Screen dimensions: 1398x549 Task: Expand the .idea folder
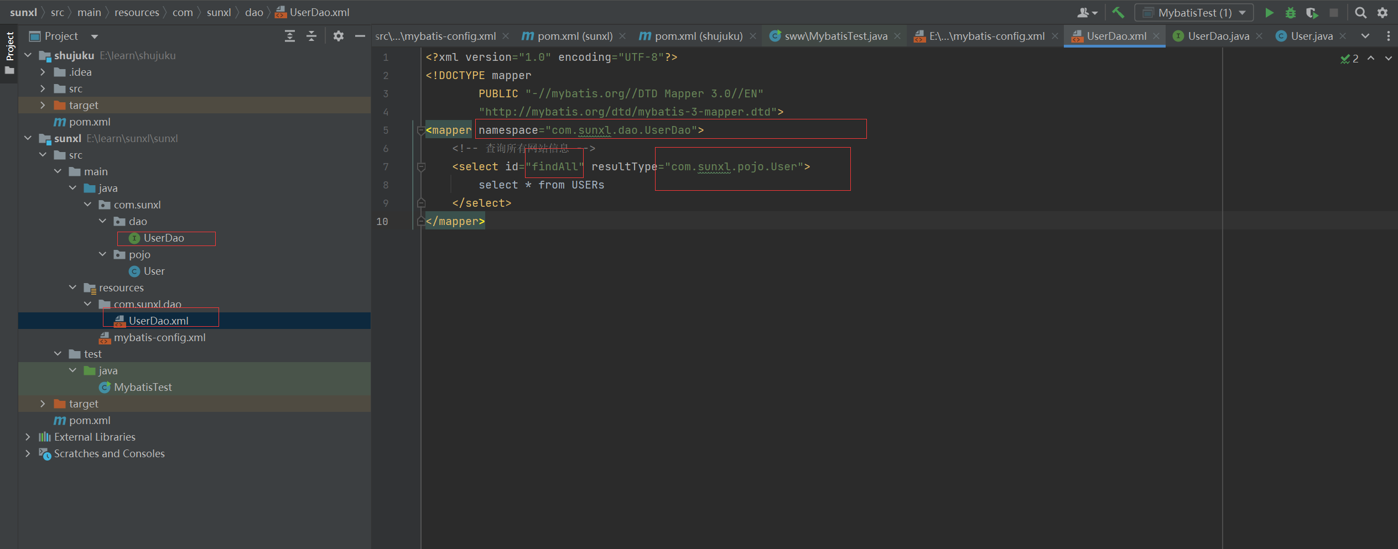[43, 72]
